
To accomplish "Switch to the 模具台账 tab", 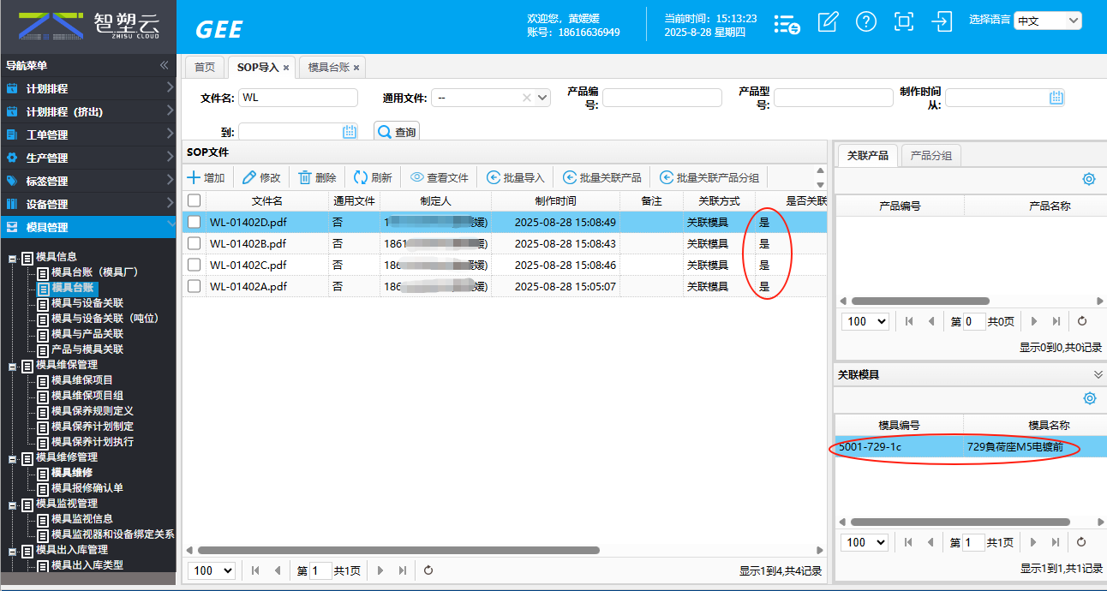I will tap(330, 67).
